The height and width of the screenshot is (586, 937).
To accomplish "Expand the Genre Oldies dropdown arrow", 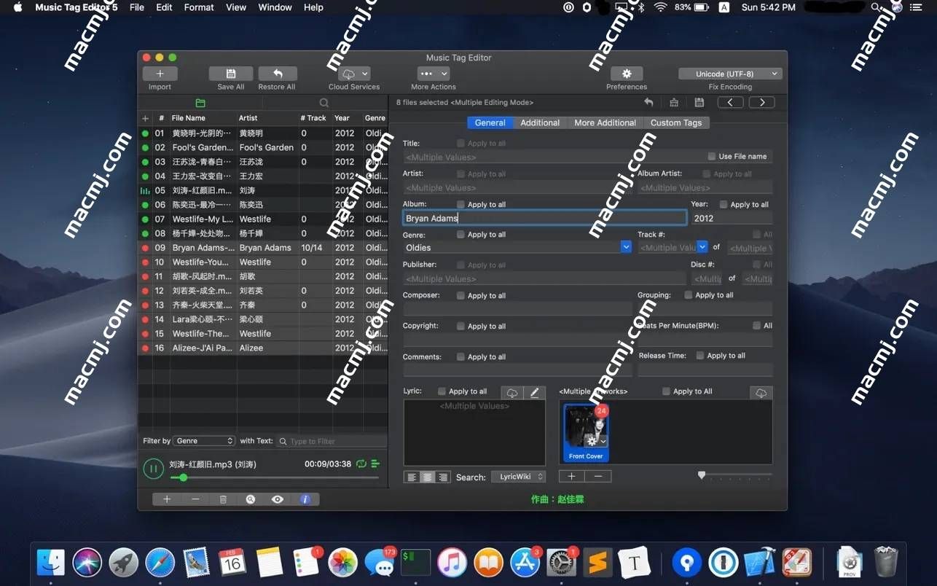I will pyautogui.click(x=626, y=248).
